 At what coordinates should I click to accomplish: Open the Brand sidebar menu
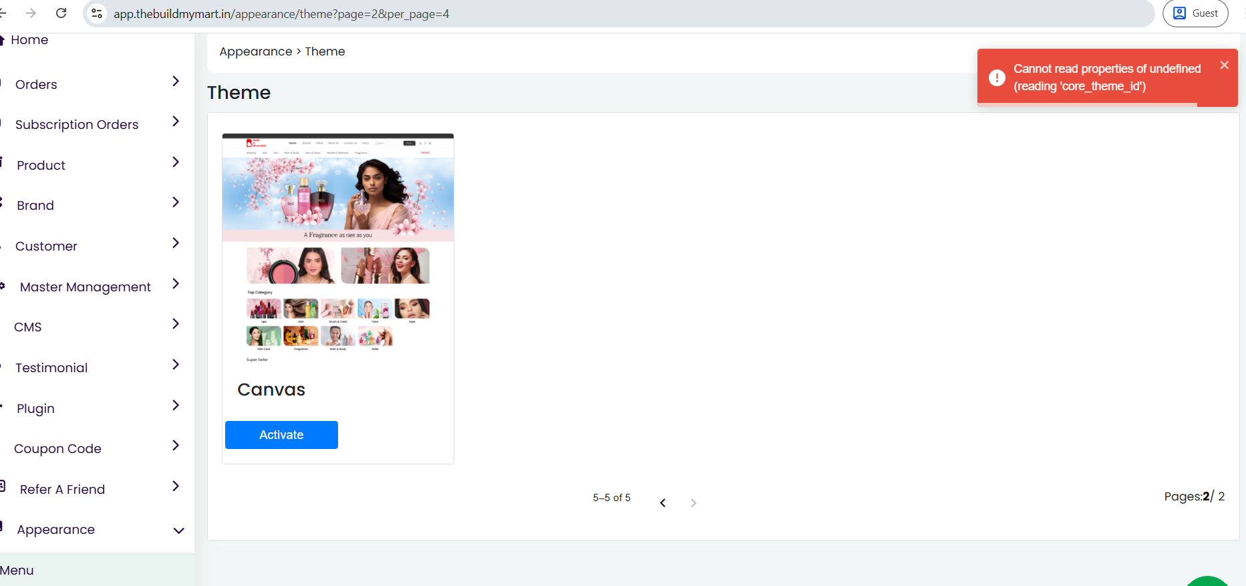[35, 206]
